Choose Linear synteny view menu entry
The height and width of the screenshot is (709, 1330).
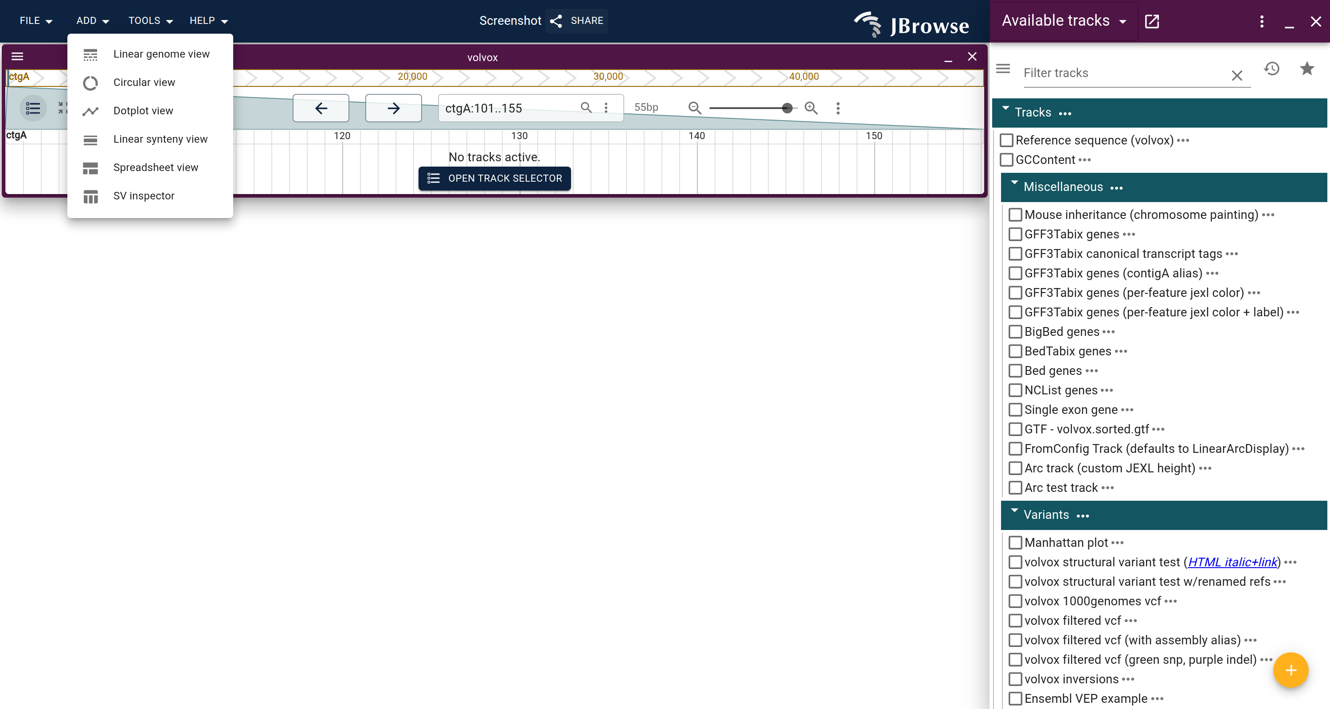pos(150,139)
